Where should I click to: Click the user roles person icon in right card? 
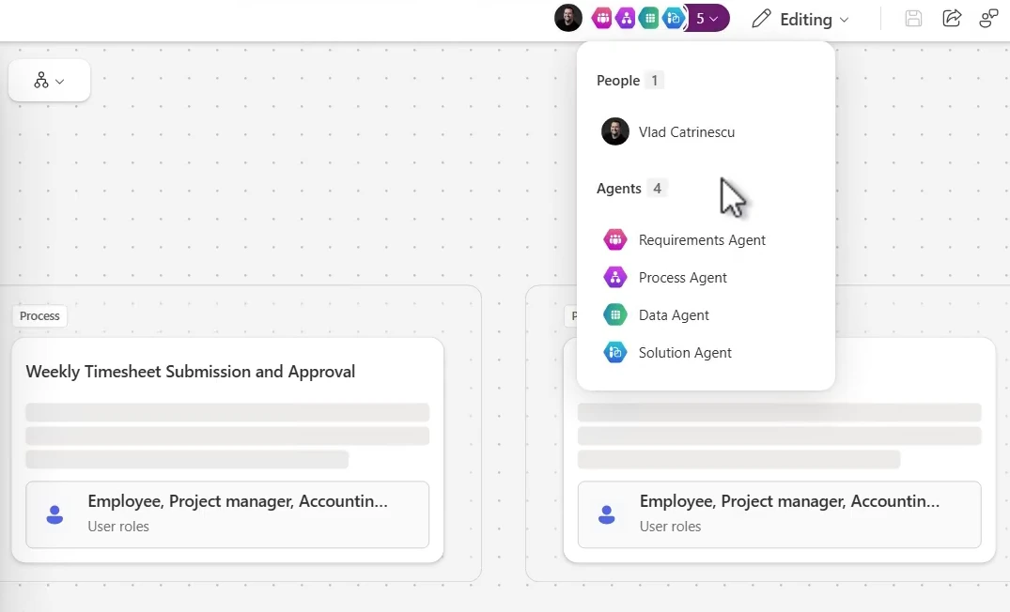(607, 514)
